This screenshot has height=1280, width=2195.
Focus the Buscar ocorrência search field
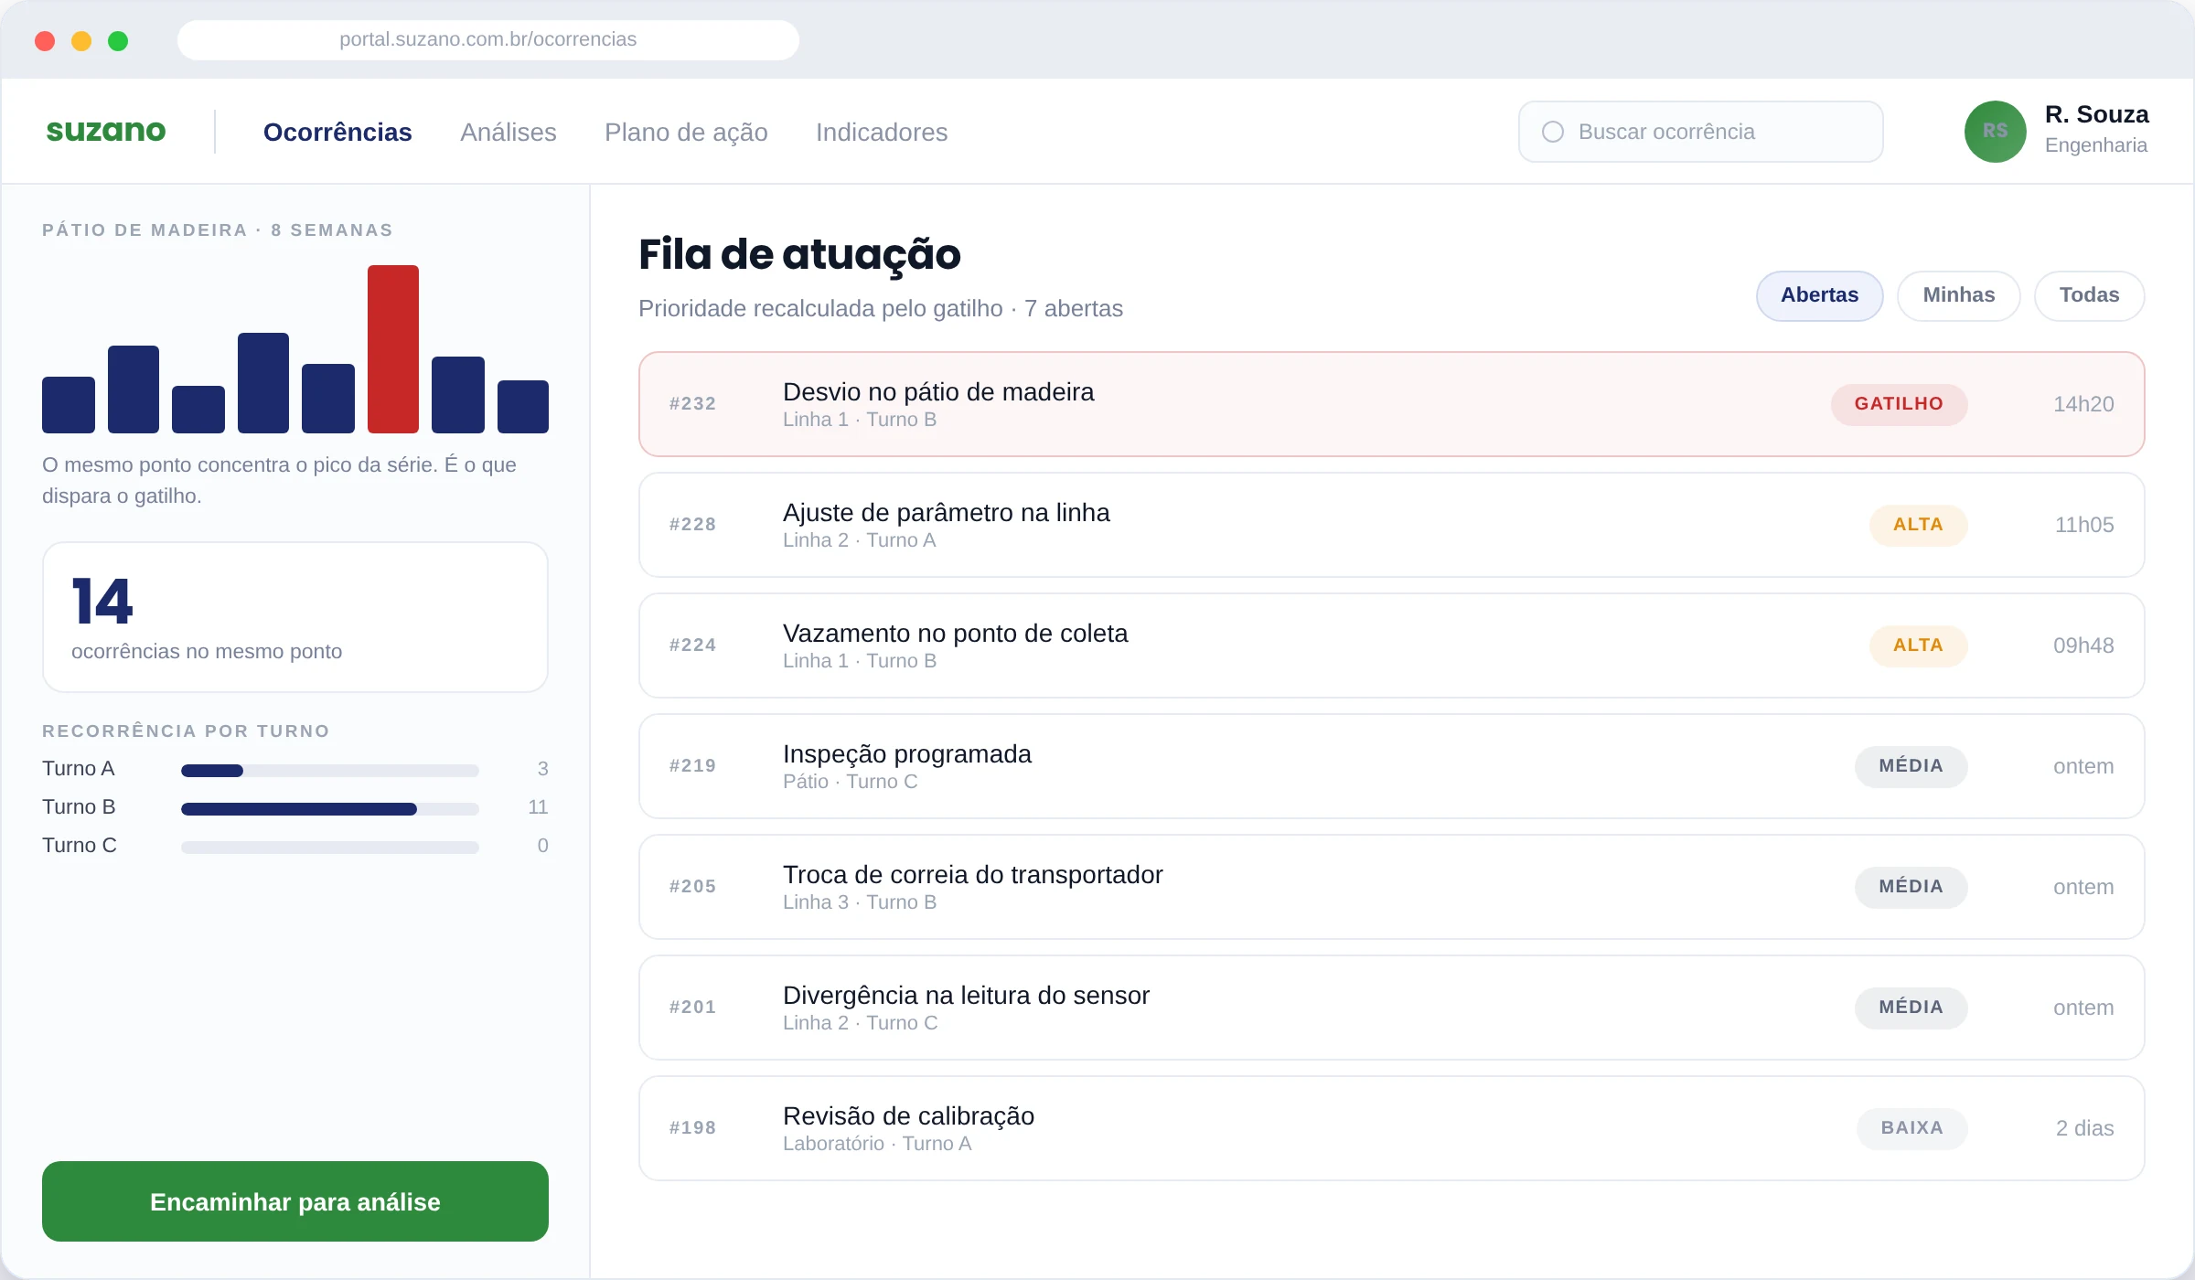(1701, 132)
